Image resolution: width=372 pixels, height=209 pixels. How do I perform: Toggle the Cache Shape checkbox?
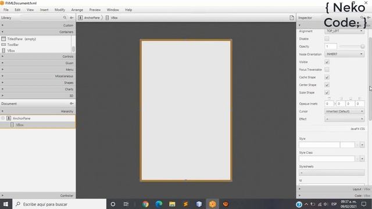(x=327, y=77)
